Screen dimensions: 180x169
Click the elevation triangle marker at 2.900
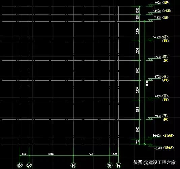[x=150, y=118]
